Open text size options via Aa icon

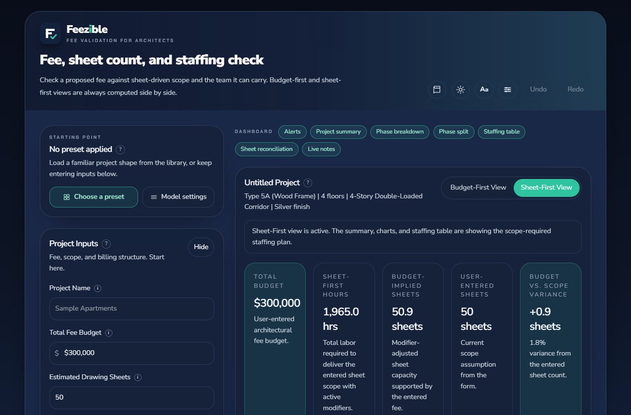coord(484,89)
